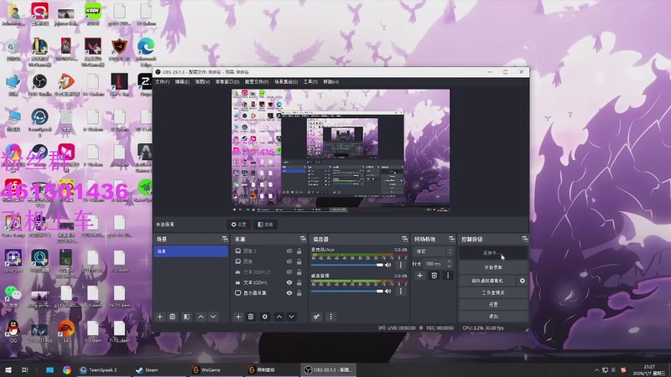Screen dimensions: 671x377
Task: Open the WeChat desktop icon
Action: [x=13, y=297]
